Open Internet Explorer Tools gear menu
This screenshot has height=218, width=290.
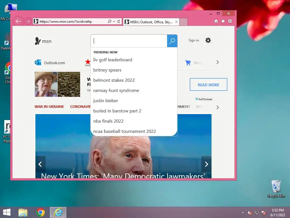(x=230, y=21)
